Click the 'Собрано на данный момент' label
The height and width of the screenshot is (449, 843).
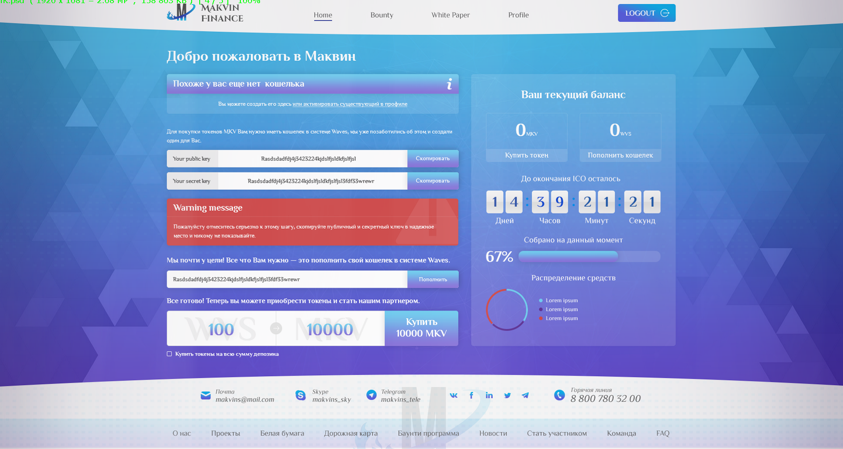(x=573, y=240)
